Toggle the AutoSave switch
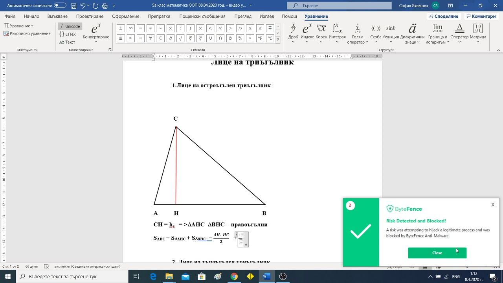This screenshot has height=283, width=503. click(x=60, y=6)
